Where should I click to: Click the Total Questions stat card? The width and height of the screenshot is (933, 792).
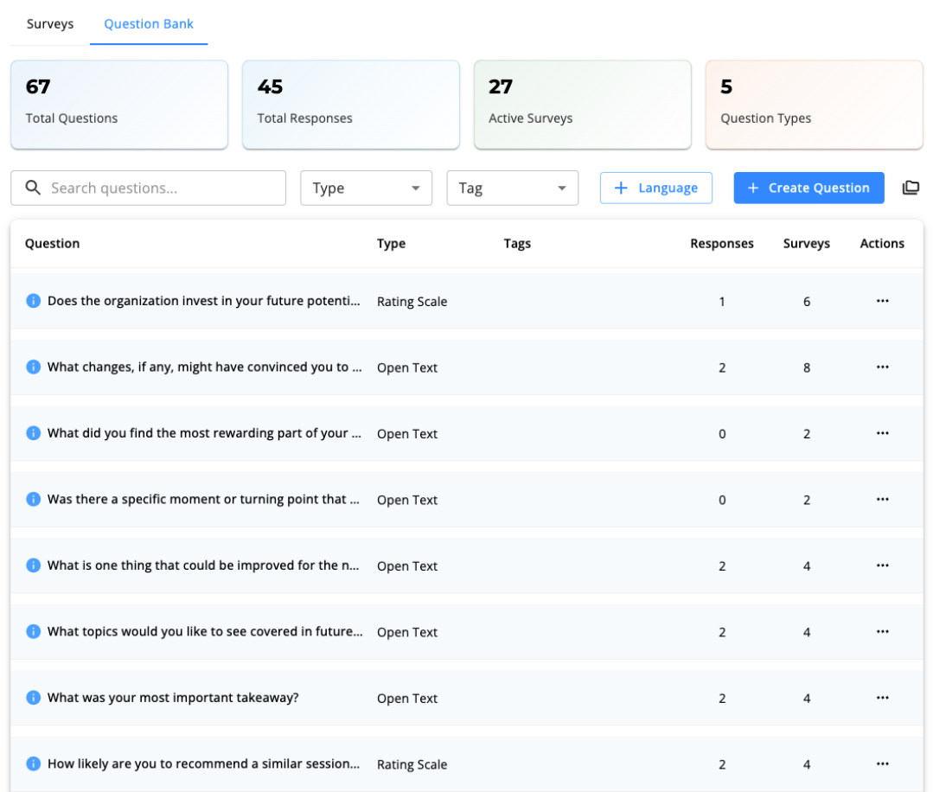(x=119, y=105)
